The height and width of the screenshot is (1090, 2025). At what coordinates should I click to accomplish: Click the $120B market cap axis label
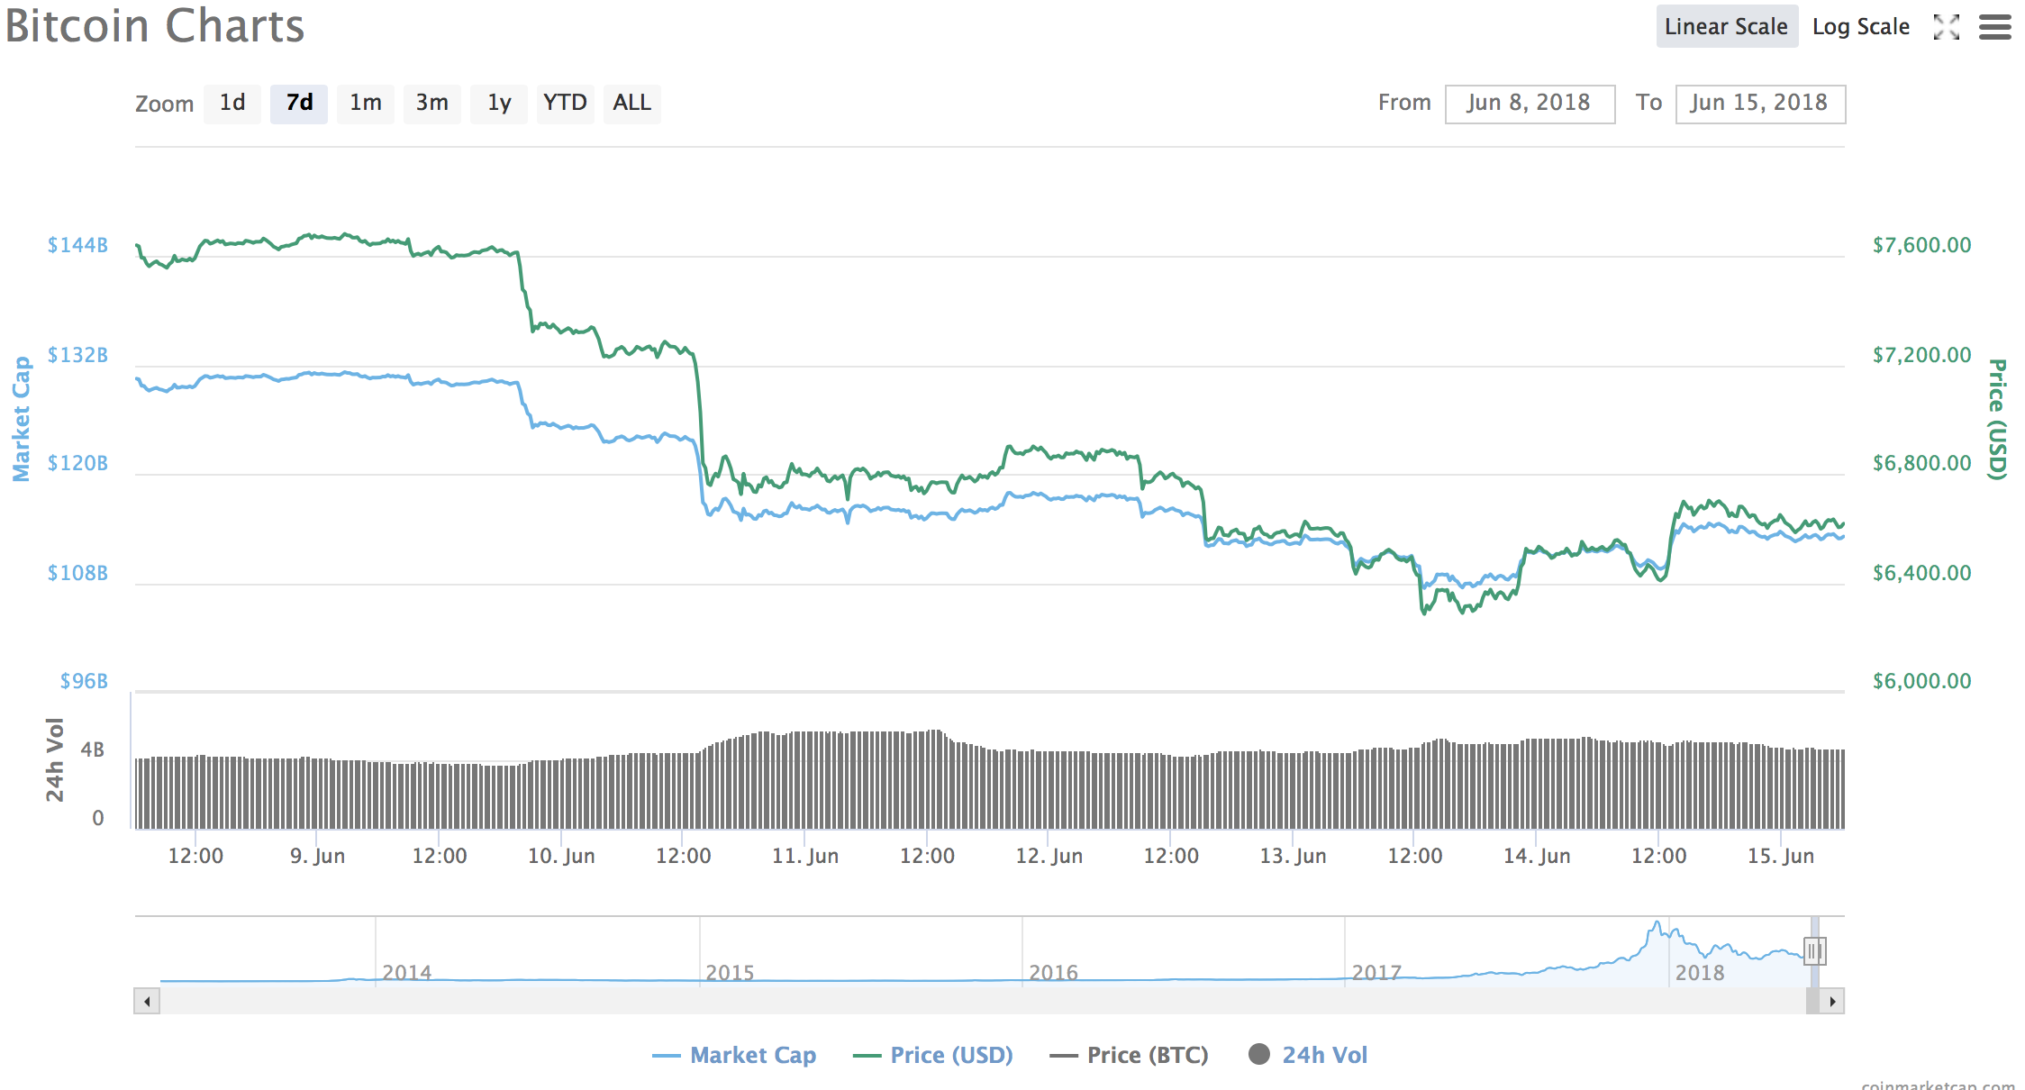pos(77,463)
